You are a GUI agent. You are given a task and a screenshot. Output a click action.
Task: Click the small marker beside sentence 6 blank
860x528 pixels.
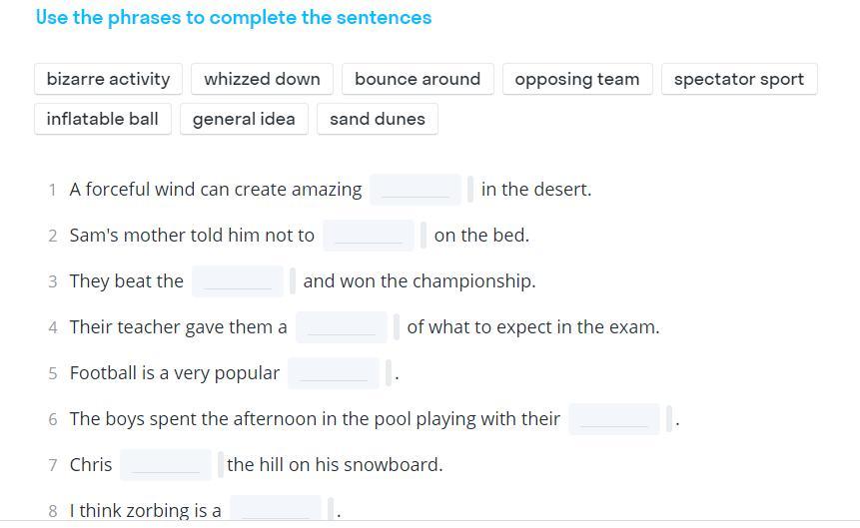click(669, 419)
